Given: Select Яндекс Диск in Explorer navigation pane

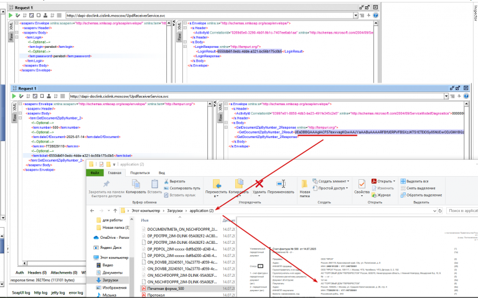Looking at the screenshot, I should [x=111, y=248].
